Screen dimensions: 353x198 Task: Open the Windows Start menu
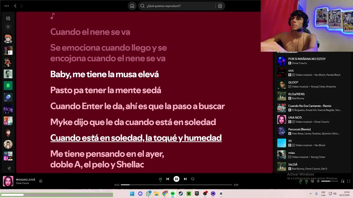tap(132, 194)
